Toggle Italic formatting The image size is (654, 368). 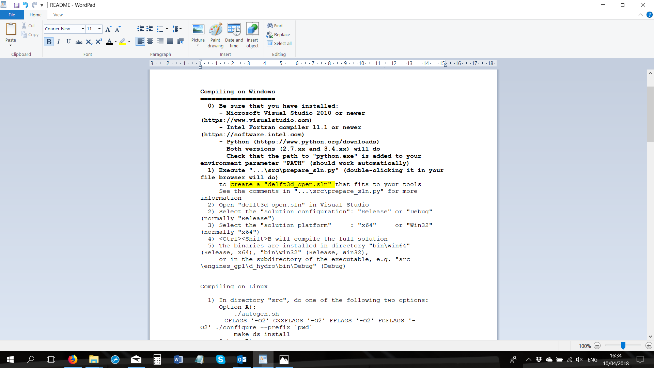pyautogui.click(x=59, y=42)
